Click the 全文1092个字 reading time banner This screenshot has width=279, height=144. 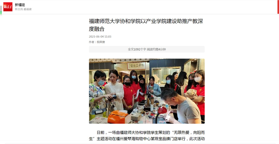(147, 49)
